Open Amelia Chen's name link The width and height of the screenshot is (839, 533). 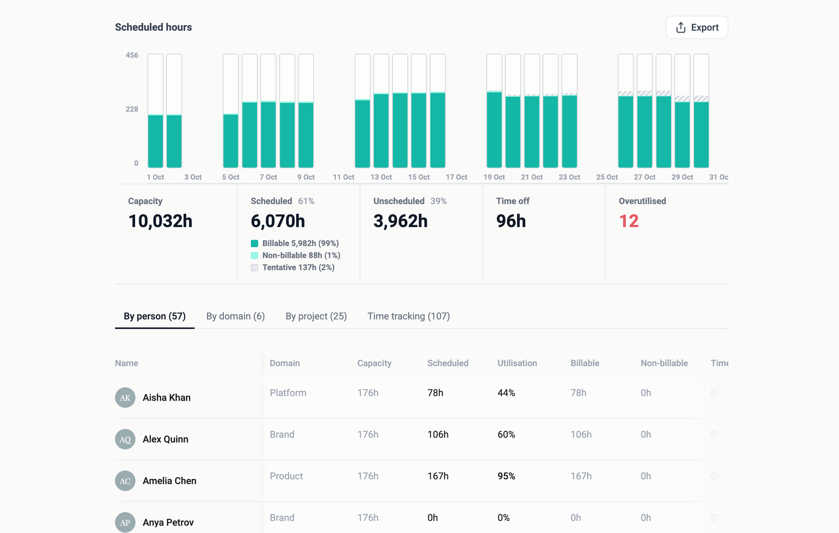(169, 481)
